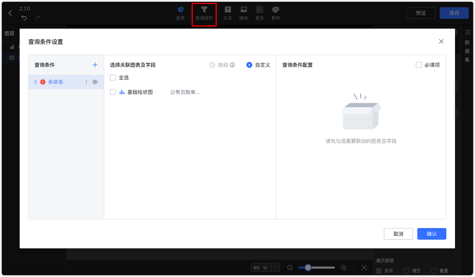
Task: Click the 确认 confirm button
Action: pos(432,234)
